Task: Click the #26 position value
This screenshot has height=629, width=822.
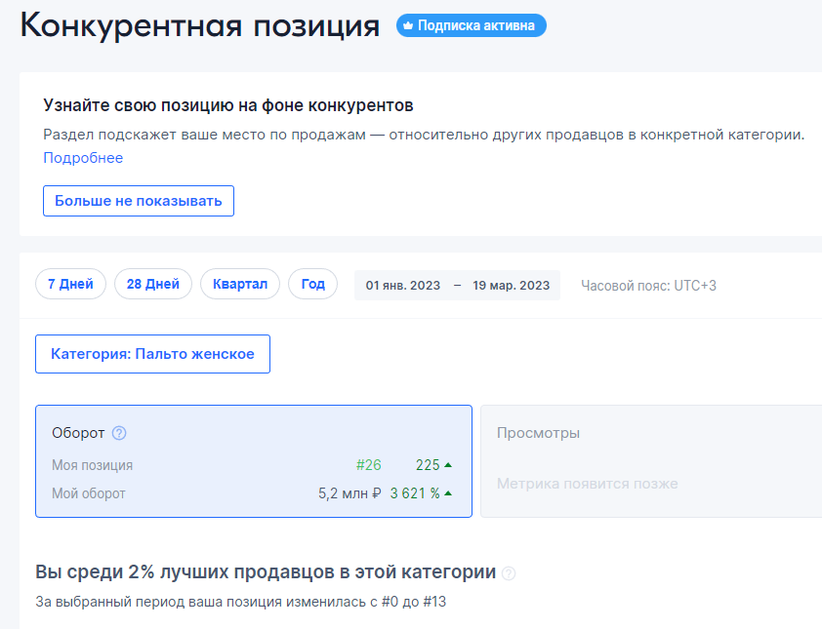Action: point(369,464)
